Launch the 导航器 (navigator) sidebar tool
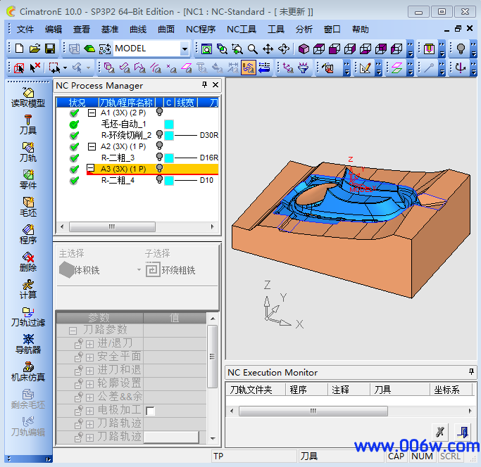Image resolution: width=481 pixels, height=467 pixels. 28,344
